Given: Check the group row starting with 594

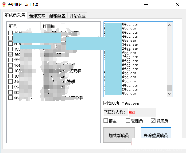Looking at the screenshot, I should 11,87.
